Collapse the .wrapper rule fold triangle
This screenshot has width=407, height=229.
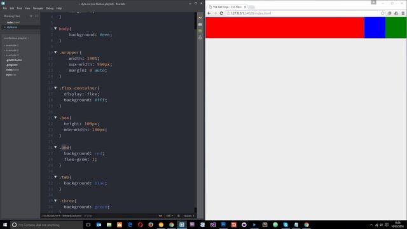(55, 52)
